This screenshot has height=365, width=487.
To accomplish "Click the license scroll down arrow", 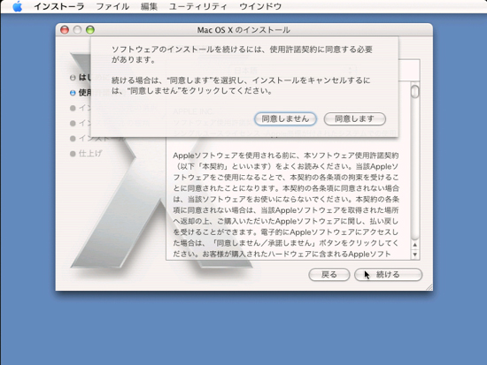I will point(415,255).
